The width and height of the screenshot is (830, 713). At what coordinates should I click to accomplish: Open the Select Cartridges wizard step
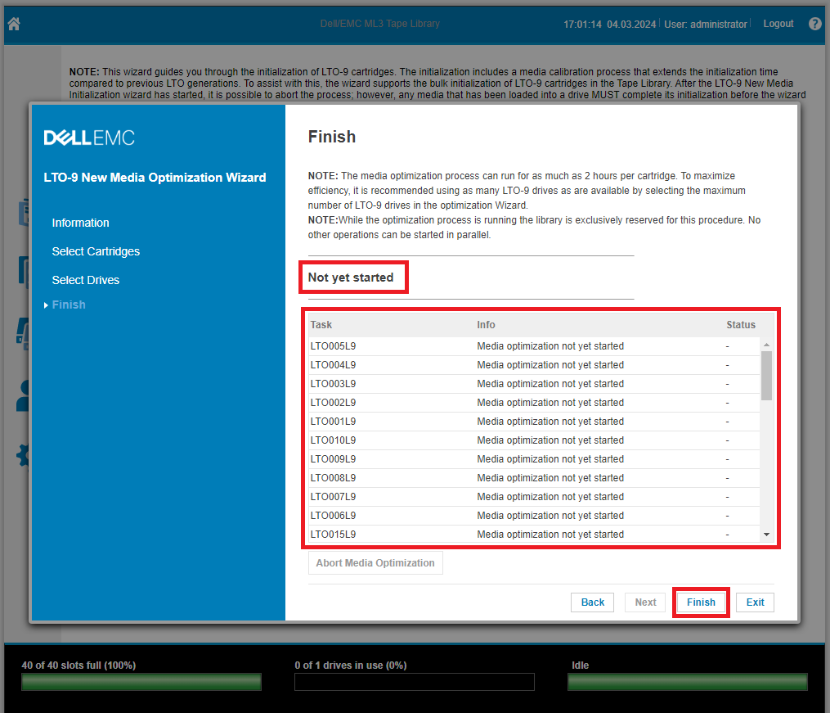(x=96, y=251)
